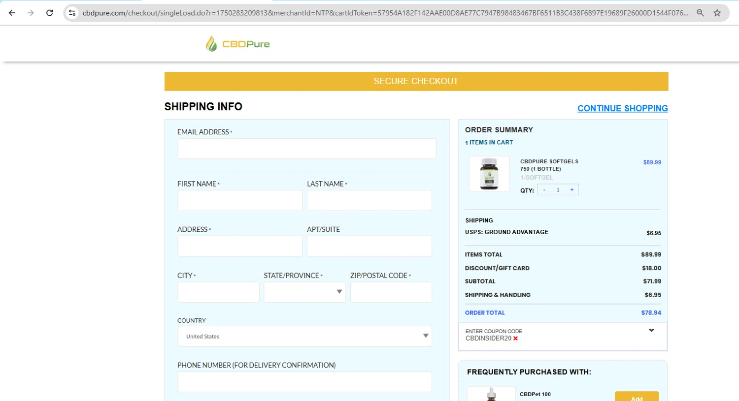Reload the checkout page

coord(49,13)
